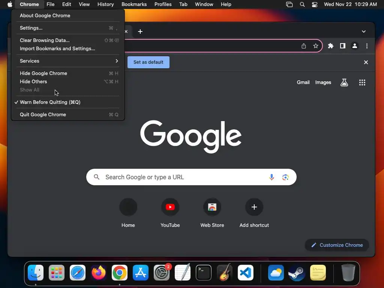
Task: Open the Bookmarks menu
Action: pos(134,4)
